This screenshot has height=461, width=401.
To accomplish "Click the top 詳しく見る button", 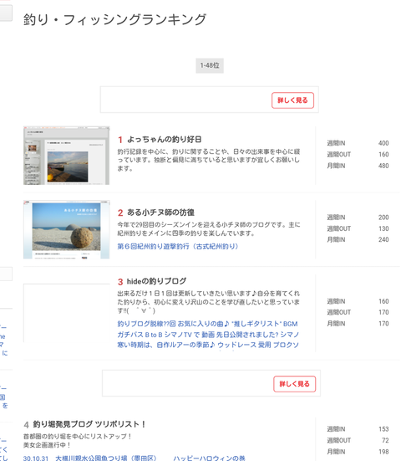I will pyautogui.click(x=292, y=100).
